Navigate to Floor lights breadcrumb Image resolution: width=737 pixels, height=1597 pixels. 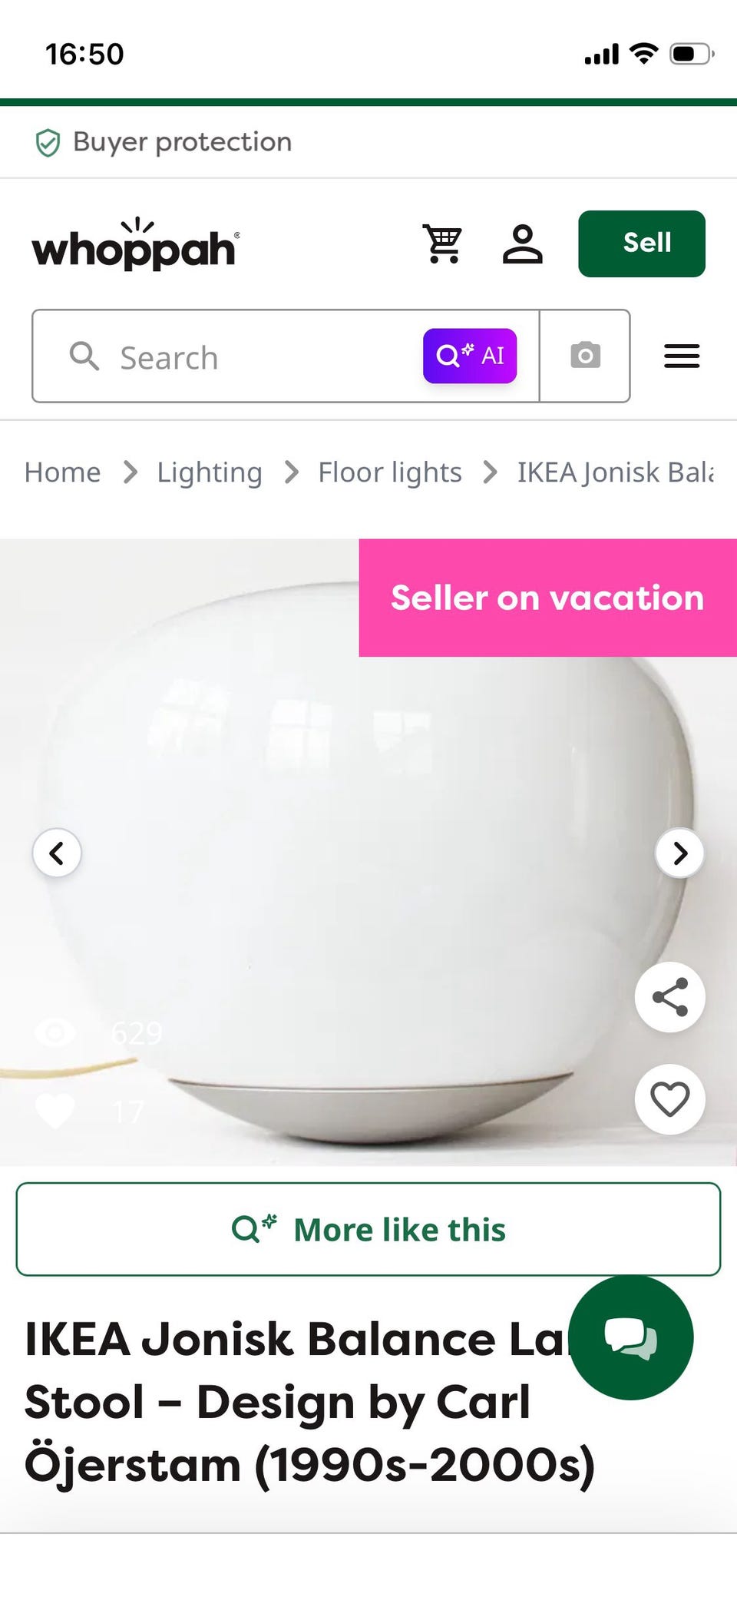(x=390, y=472)
